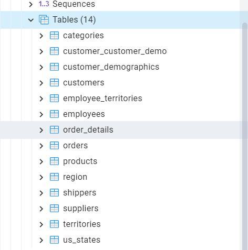The image size is (248, 250).
Task: Click the shippers table icon
Action: tap(54, 193)
